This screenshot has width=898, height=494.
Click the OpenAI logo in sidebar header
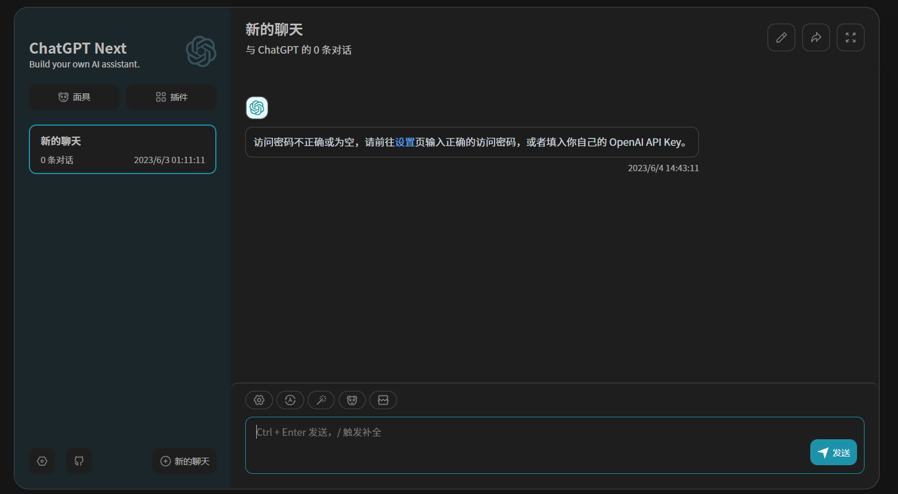tap(201, 51)
